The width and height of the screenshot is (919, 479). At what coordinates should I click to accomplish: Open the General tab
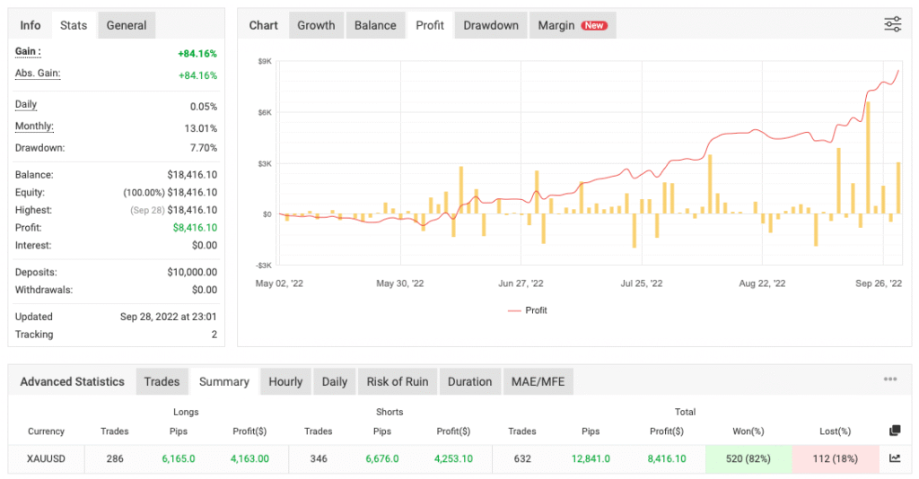[127, 25]
